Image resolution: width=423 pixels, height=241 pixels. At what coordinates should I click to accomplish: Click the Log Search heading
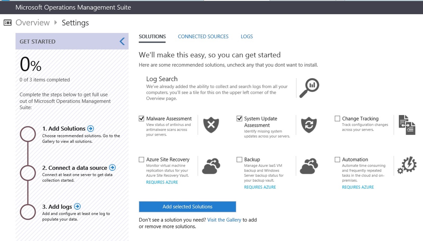162,79
